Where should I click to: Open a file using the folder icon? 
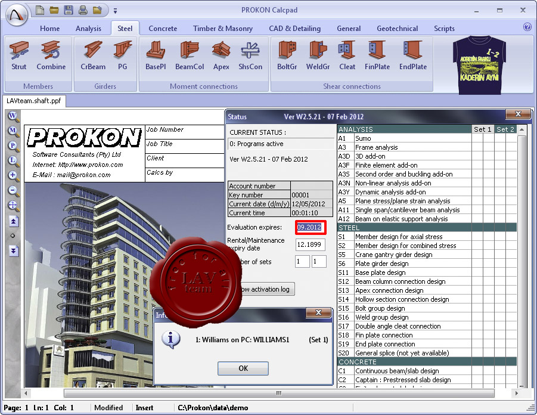tap(54, 10)
